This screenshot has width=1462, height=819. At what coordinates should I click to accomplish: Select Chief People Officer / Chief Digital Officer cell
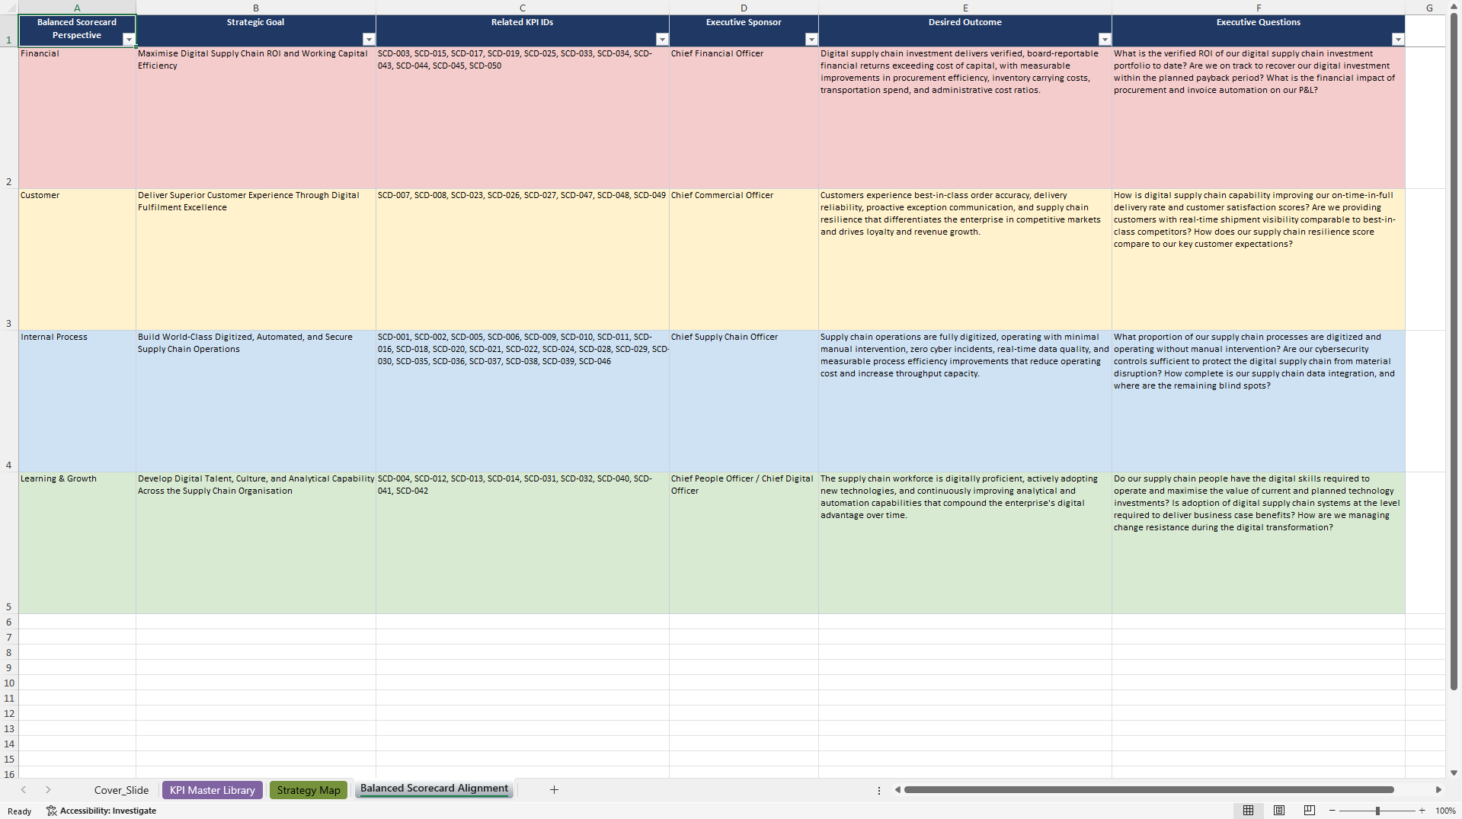tap(744, 542)
